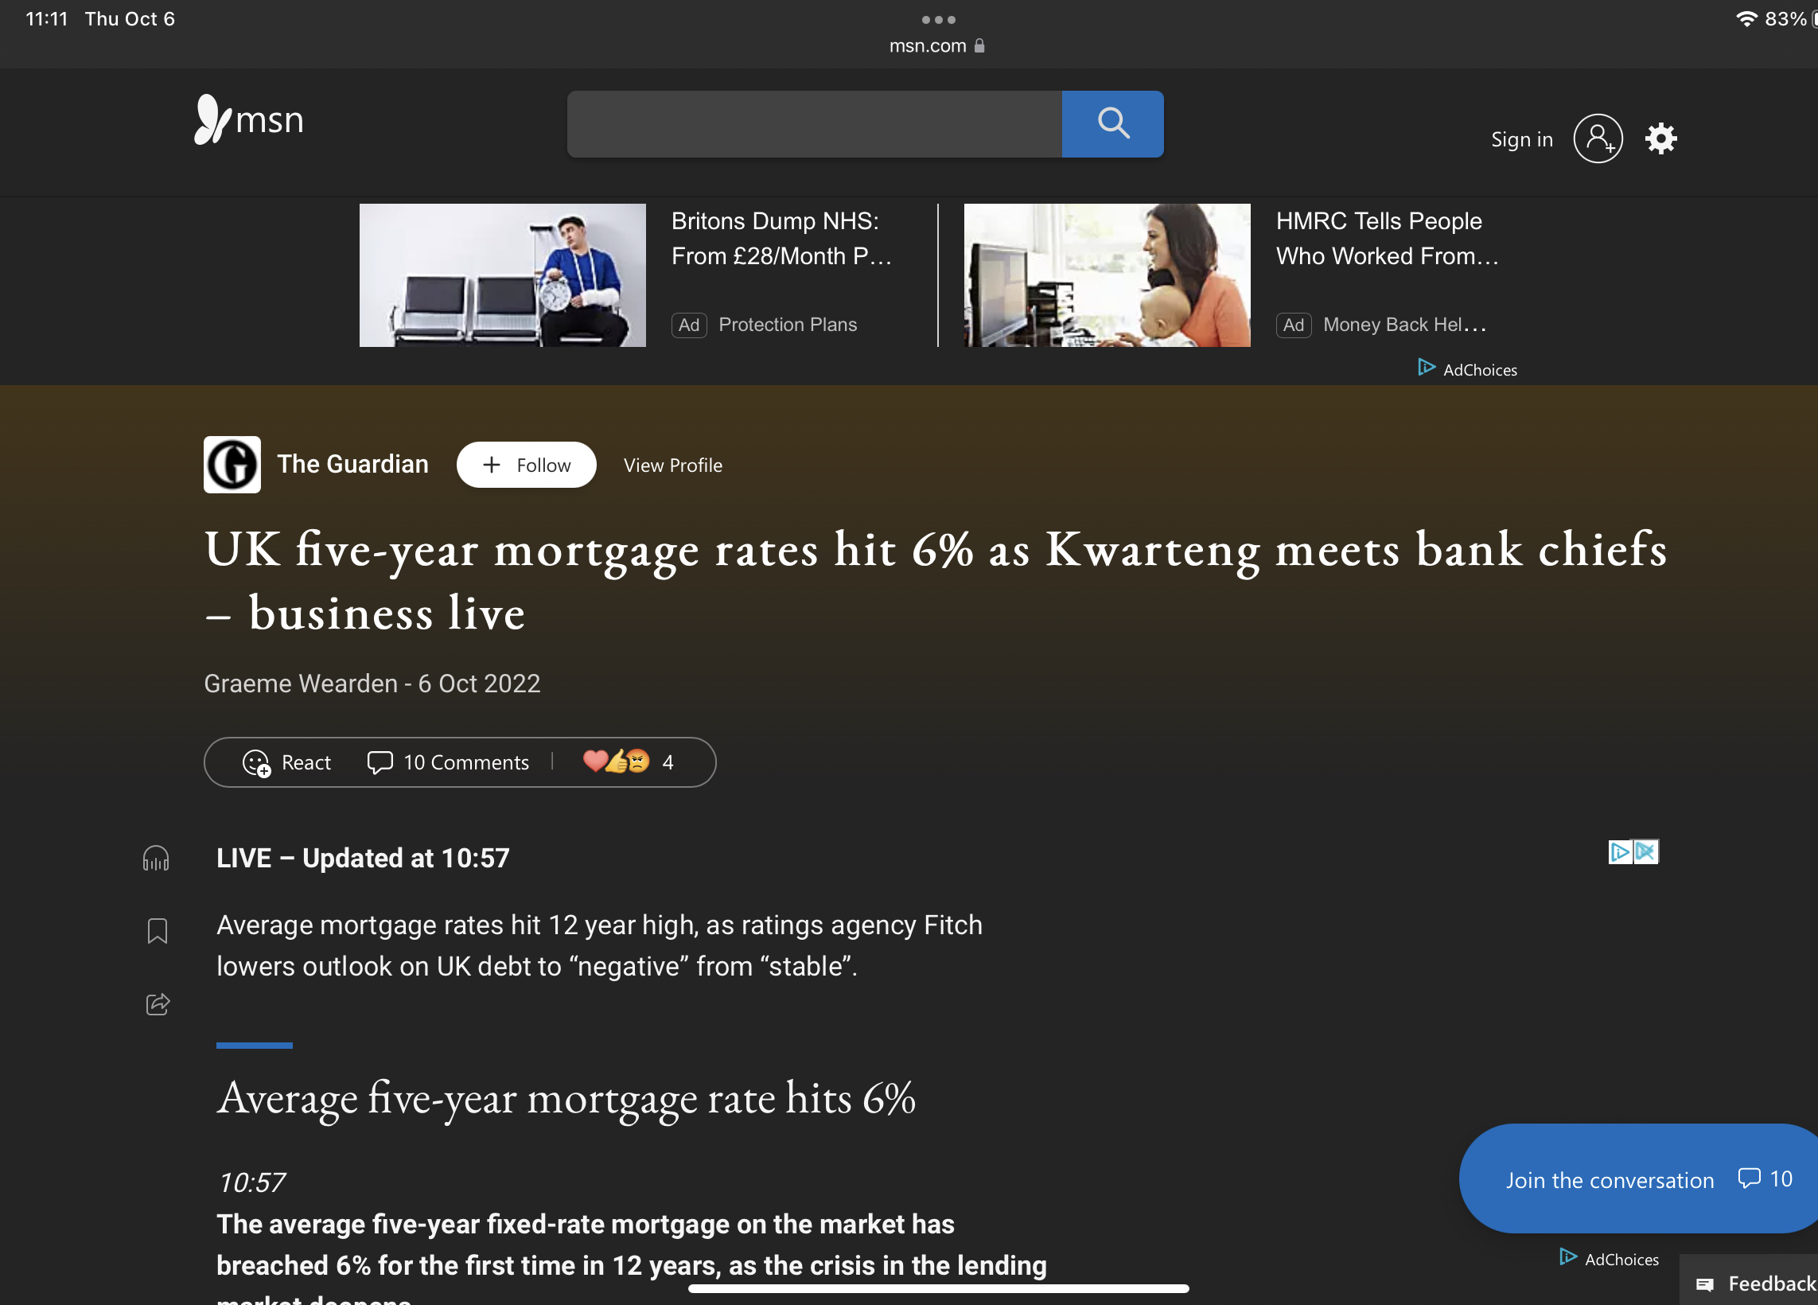
Task: Click the article headline about mortgage rates
Action: [935, 580]
